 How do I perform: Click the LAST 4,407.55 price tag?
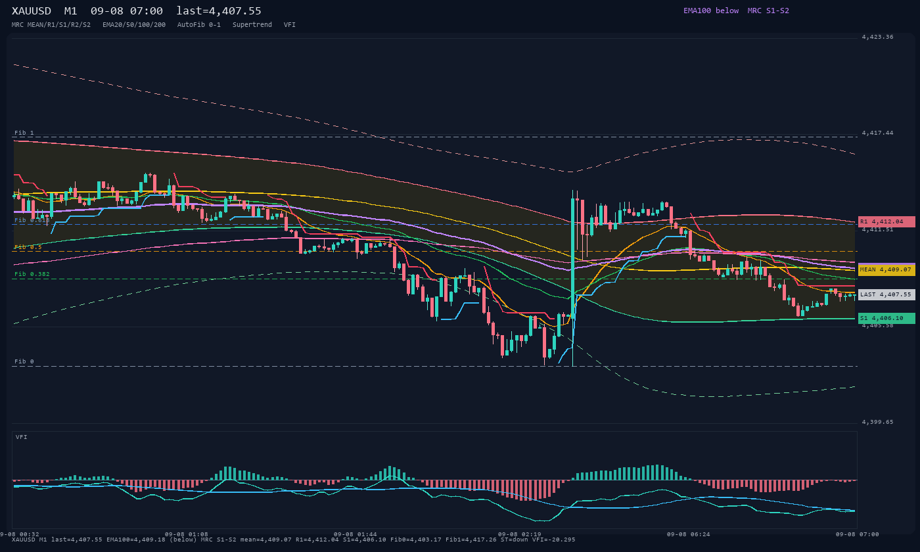[886, 294]
